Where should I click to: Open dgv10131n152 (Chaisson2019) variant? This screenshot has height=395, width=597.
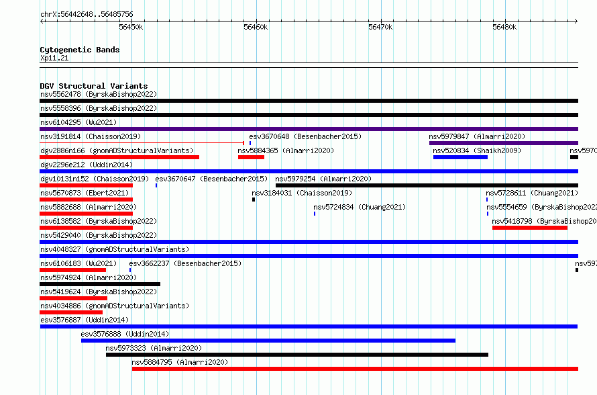95,179
